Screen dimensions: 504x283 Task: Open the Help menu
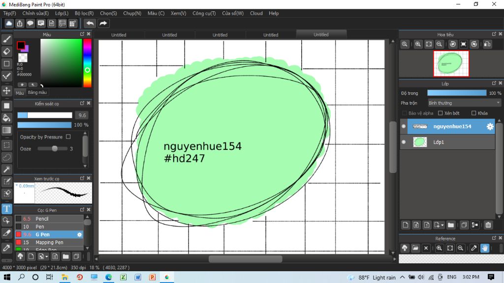click(274, 13)
